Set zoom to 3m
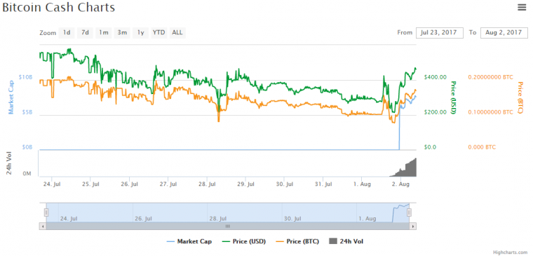This screenshot has width=533, height=256. coord(122,33)
